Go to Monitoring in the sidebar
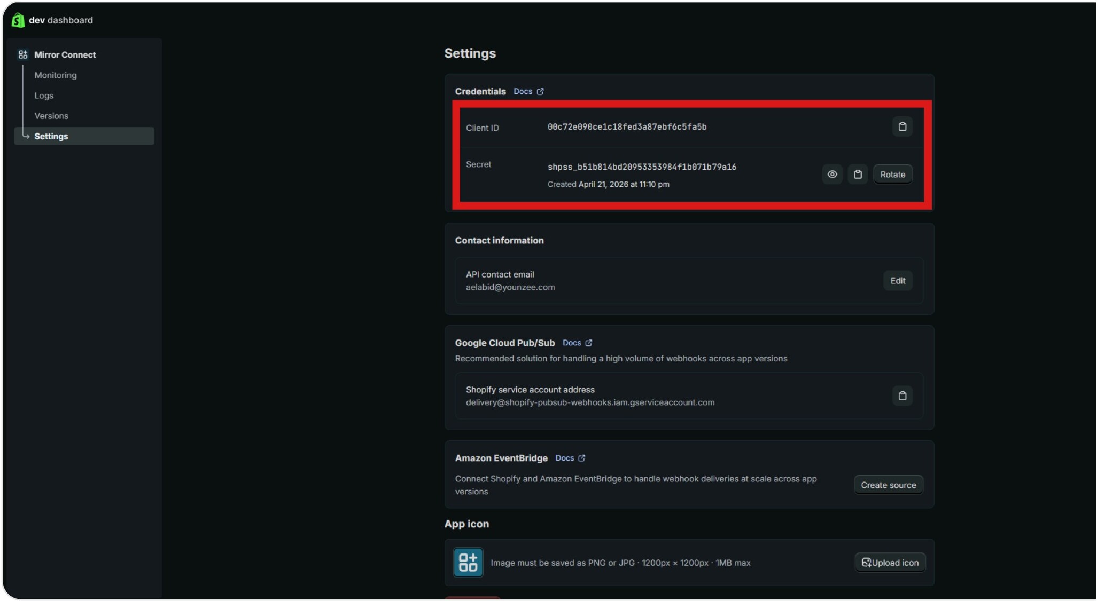 [56, 75]
